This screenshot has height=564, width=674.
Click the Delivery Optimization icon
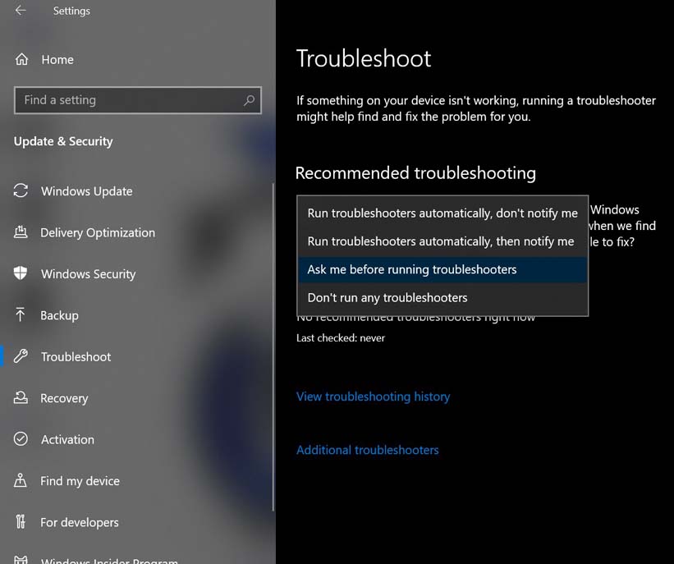coord(21,232)
